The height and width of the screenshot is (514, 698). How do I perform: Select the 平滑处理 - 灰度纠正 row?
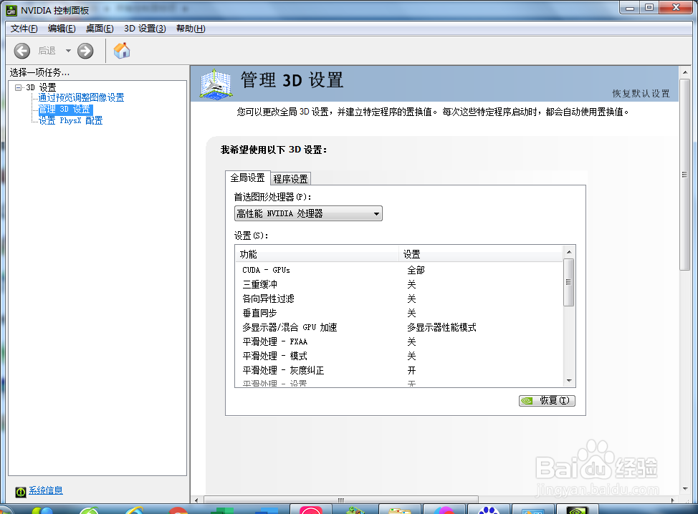point(399,370)
